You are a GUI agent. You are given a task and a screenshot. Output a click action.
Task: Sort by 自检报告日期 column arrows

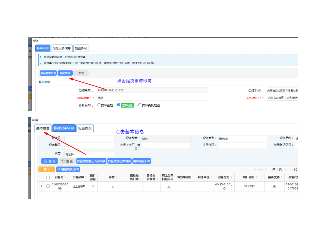tap(140, 179)
